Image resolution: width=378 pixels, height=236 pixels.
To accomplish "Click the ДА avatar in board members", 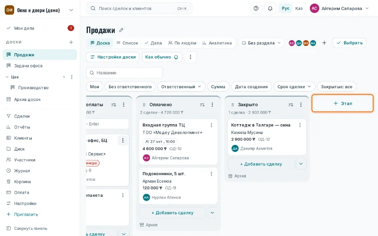I will [299, 43].
